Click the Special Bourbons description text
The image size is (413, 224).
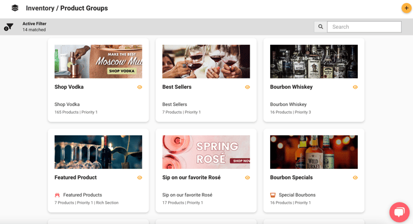[x=297, y=195]
